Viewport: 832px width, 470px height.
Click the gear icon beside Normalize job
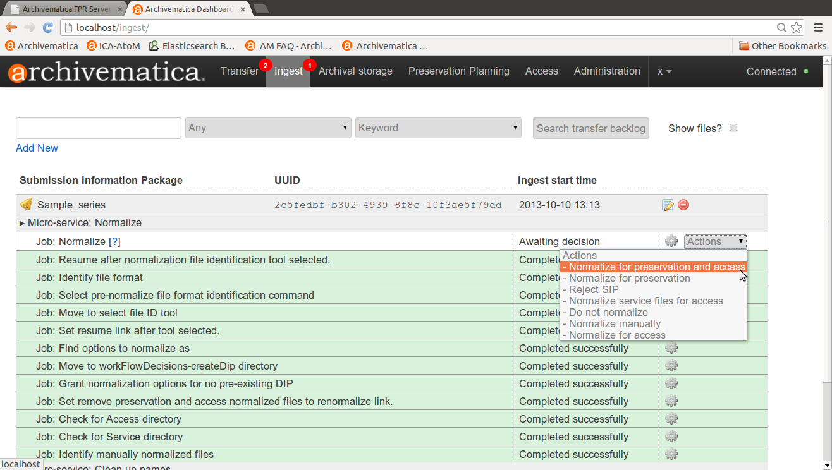tap(671, 241)
